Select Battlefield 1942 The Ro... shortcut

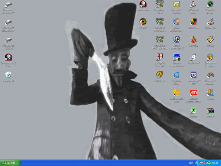click(x=160, y=39)
